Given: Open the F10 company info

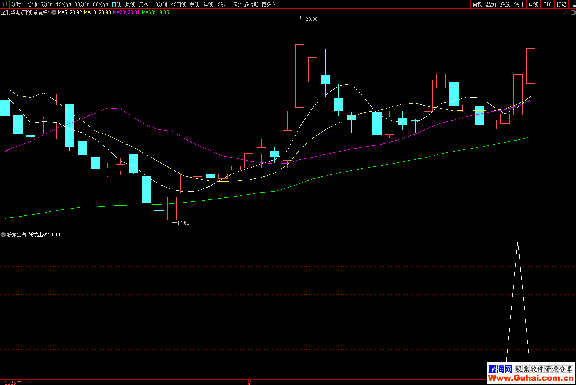Looking at the screenshot, I should coord(547,4).
